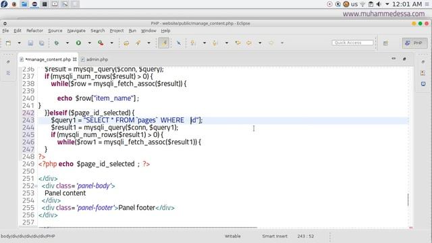Expand the Next Annotation dropdown arrow
The image size is (432, 243).
point(204,43)
